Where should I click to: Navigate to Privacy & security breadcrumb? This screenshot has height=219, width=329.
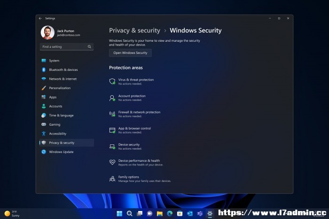pyautogui.click(x=134, y=30)
